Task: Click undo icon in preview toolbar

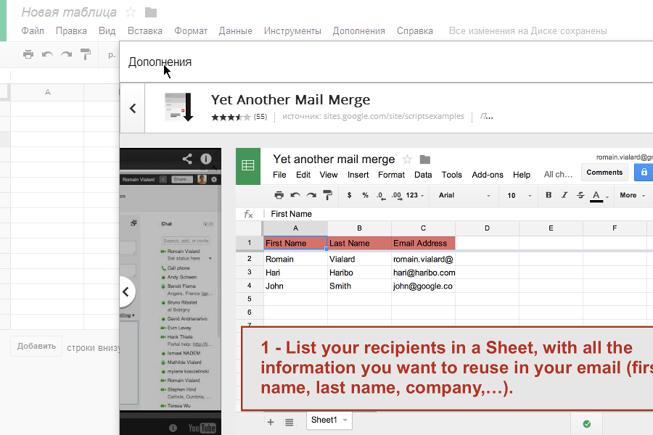Action: pyautogui.click(x=295, y=195)
